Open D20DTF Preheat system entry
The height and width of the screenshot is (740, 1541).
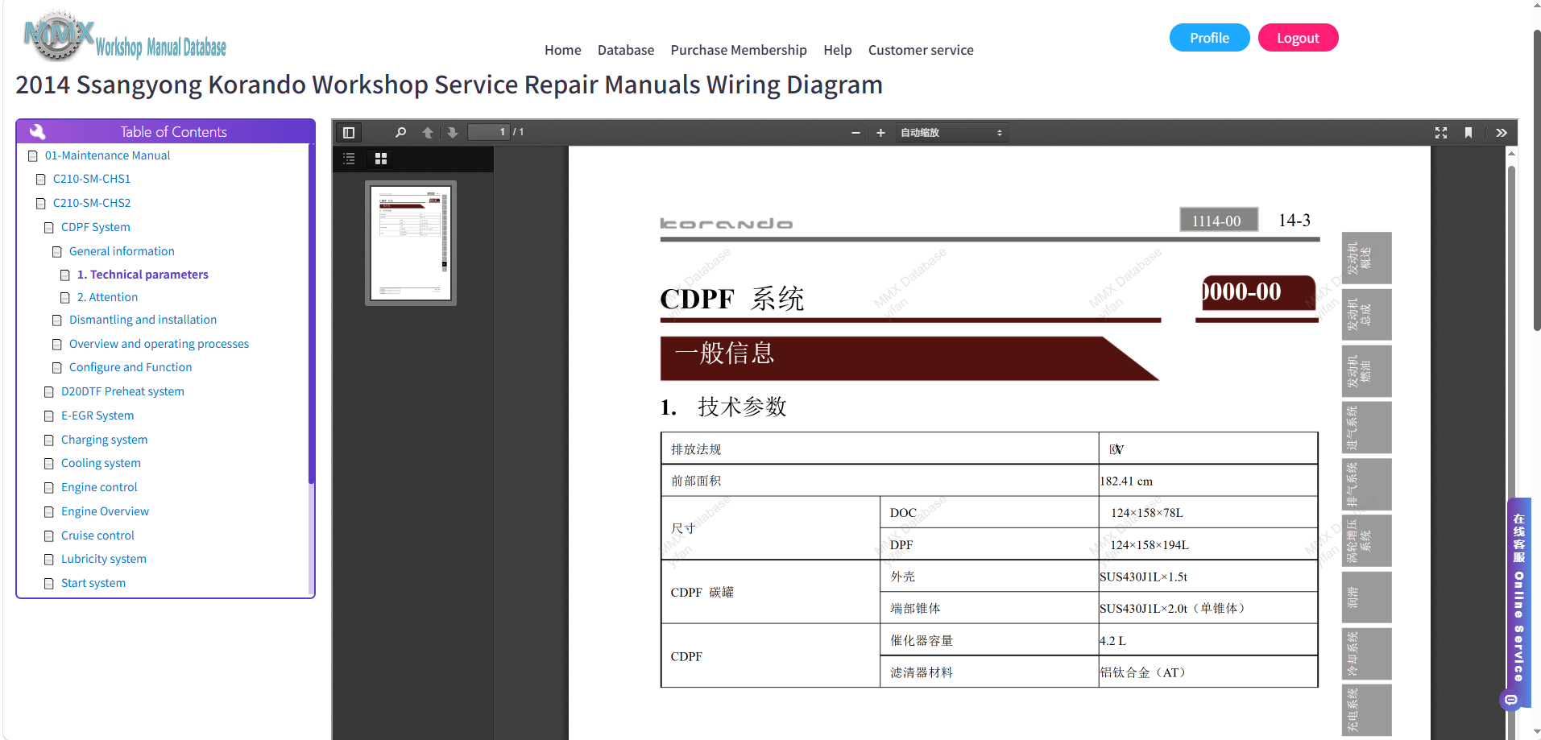click(122, 391)
